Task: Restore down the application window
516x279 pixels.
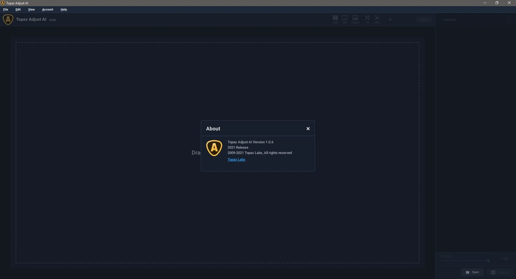Action: pyautogui.click(x=497, y=3)
